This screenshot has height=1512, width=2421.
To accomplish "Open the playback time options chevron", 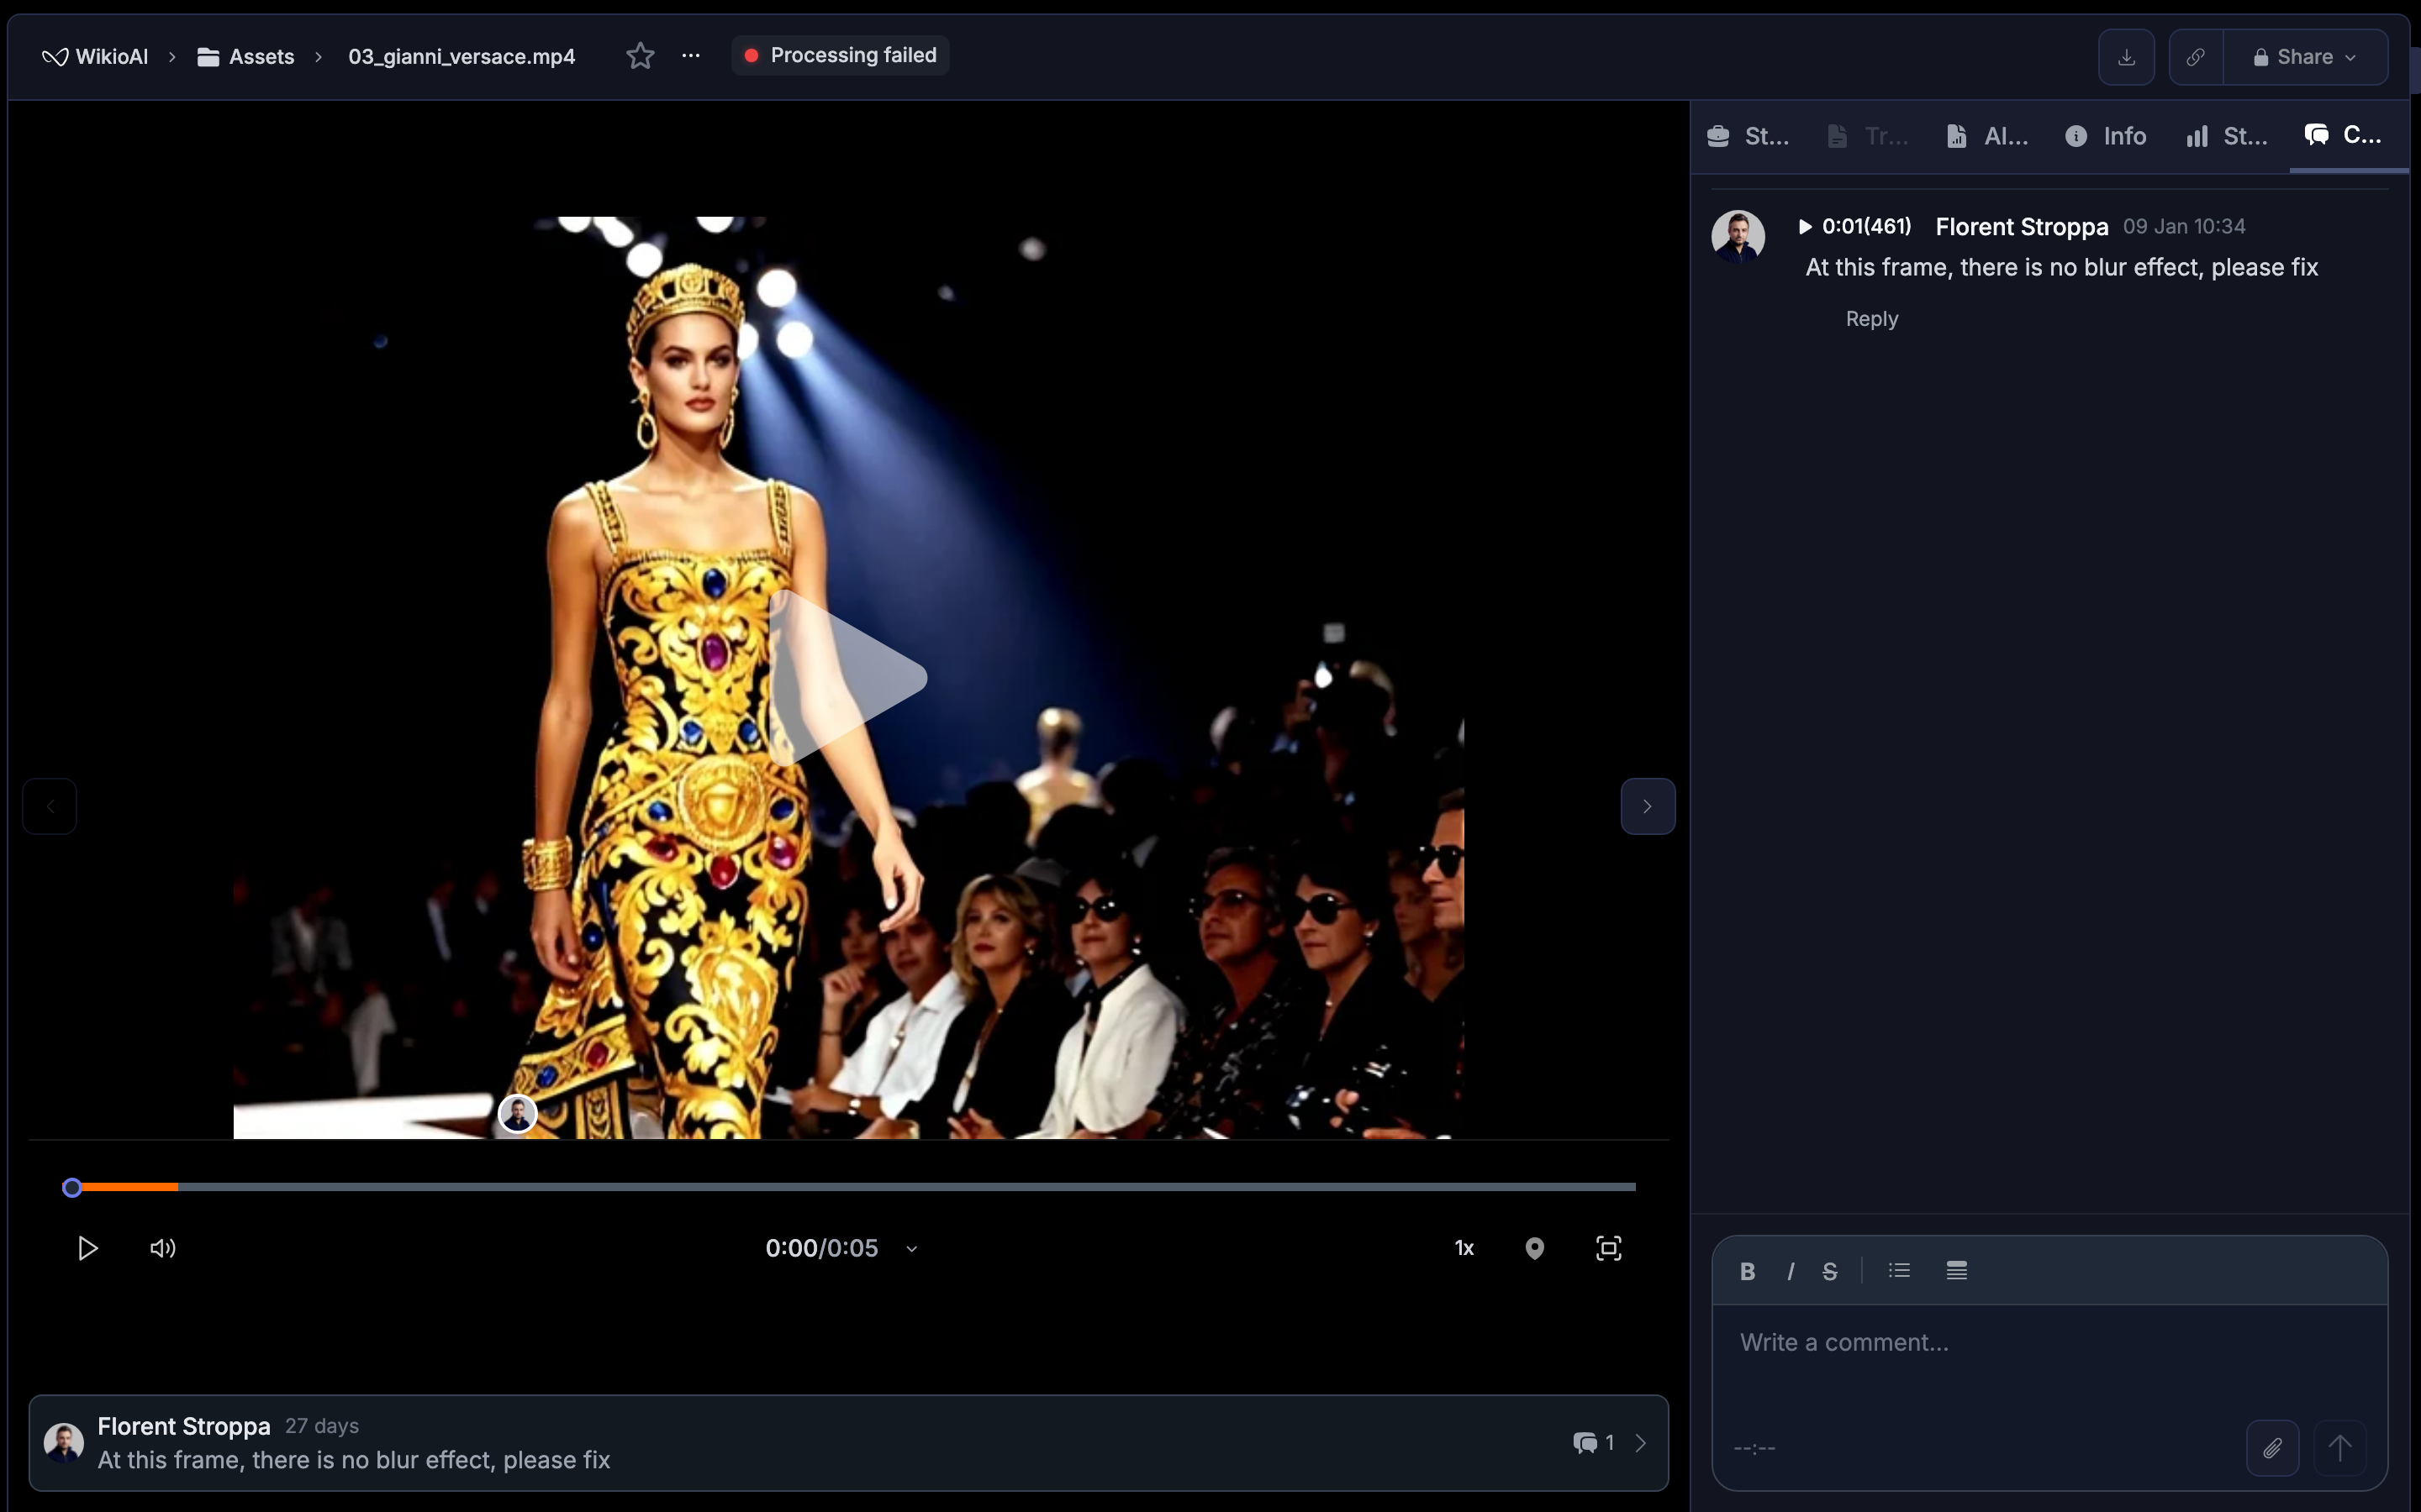I will tap(910, 1248).
